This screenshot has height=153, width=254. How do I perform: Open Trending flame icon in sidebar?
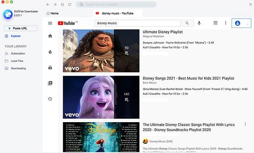(50, 52)
